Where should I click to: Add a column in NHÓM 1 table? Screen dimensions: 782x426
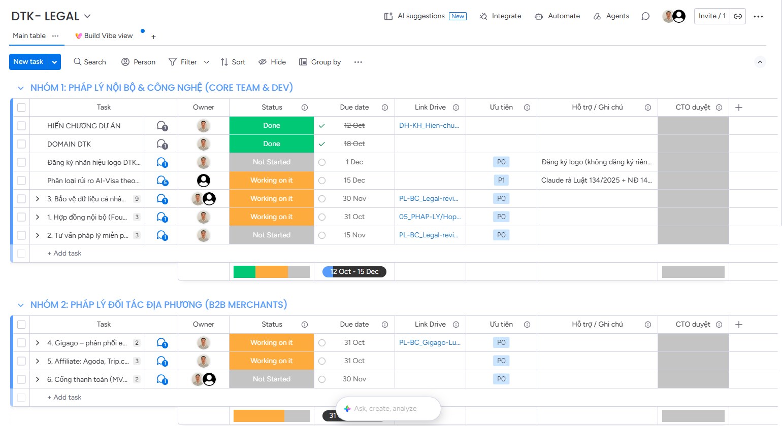[739, 108]
